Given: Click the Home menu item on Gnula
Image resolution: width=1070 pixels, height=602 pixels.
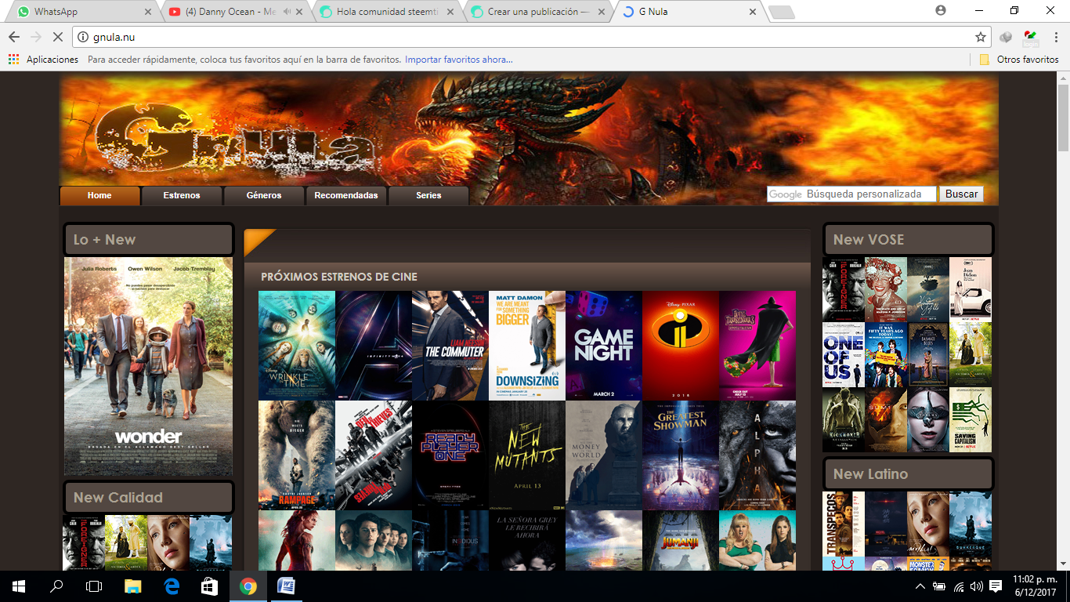Looking at the screenshot, I should (99, 195).
